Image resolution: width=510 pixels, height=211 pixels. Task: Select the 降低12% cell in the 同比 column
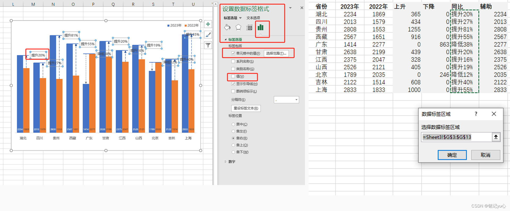[x=465, y=75]
